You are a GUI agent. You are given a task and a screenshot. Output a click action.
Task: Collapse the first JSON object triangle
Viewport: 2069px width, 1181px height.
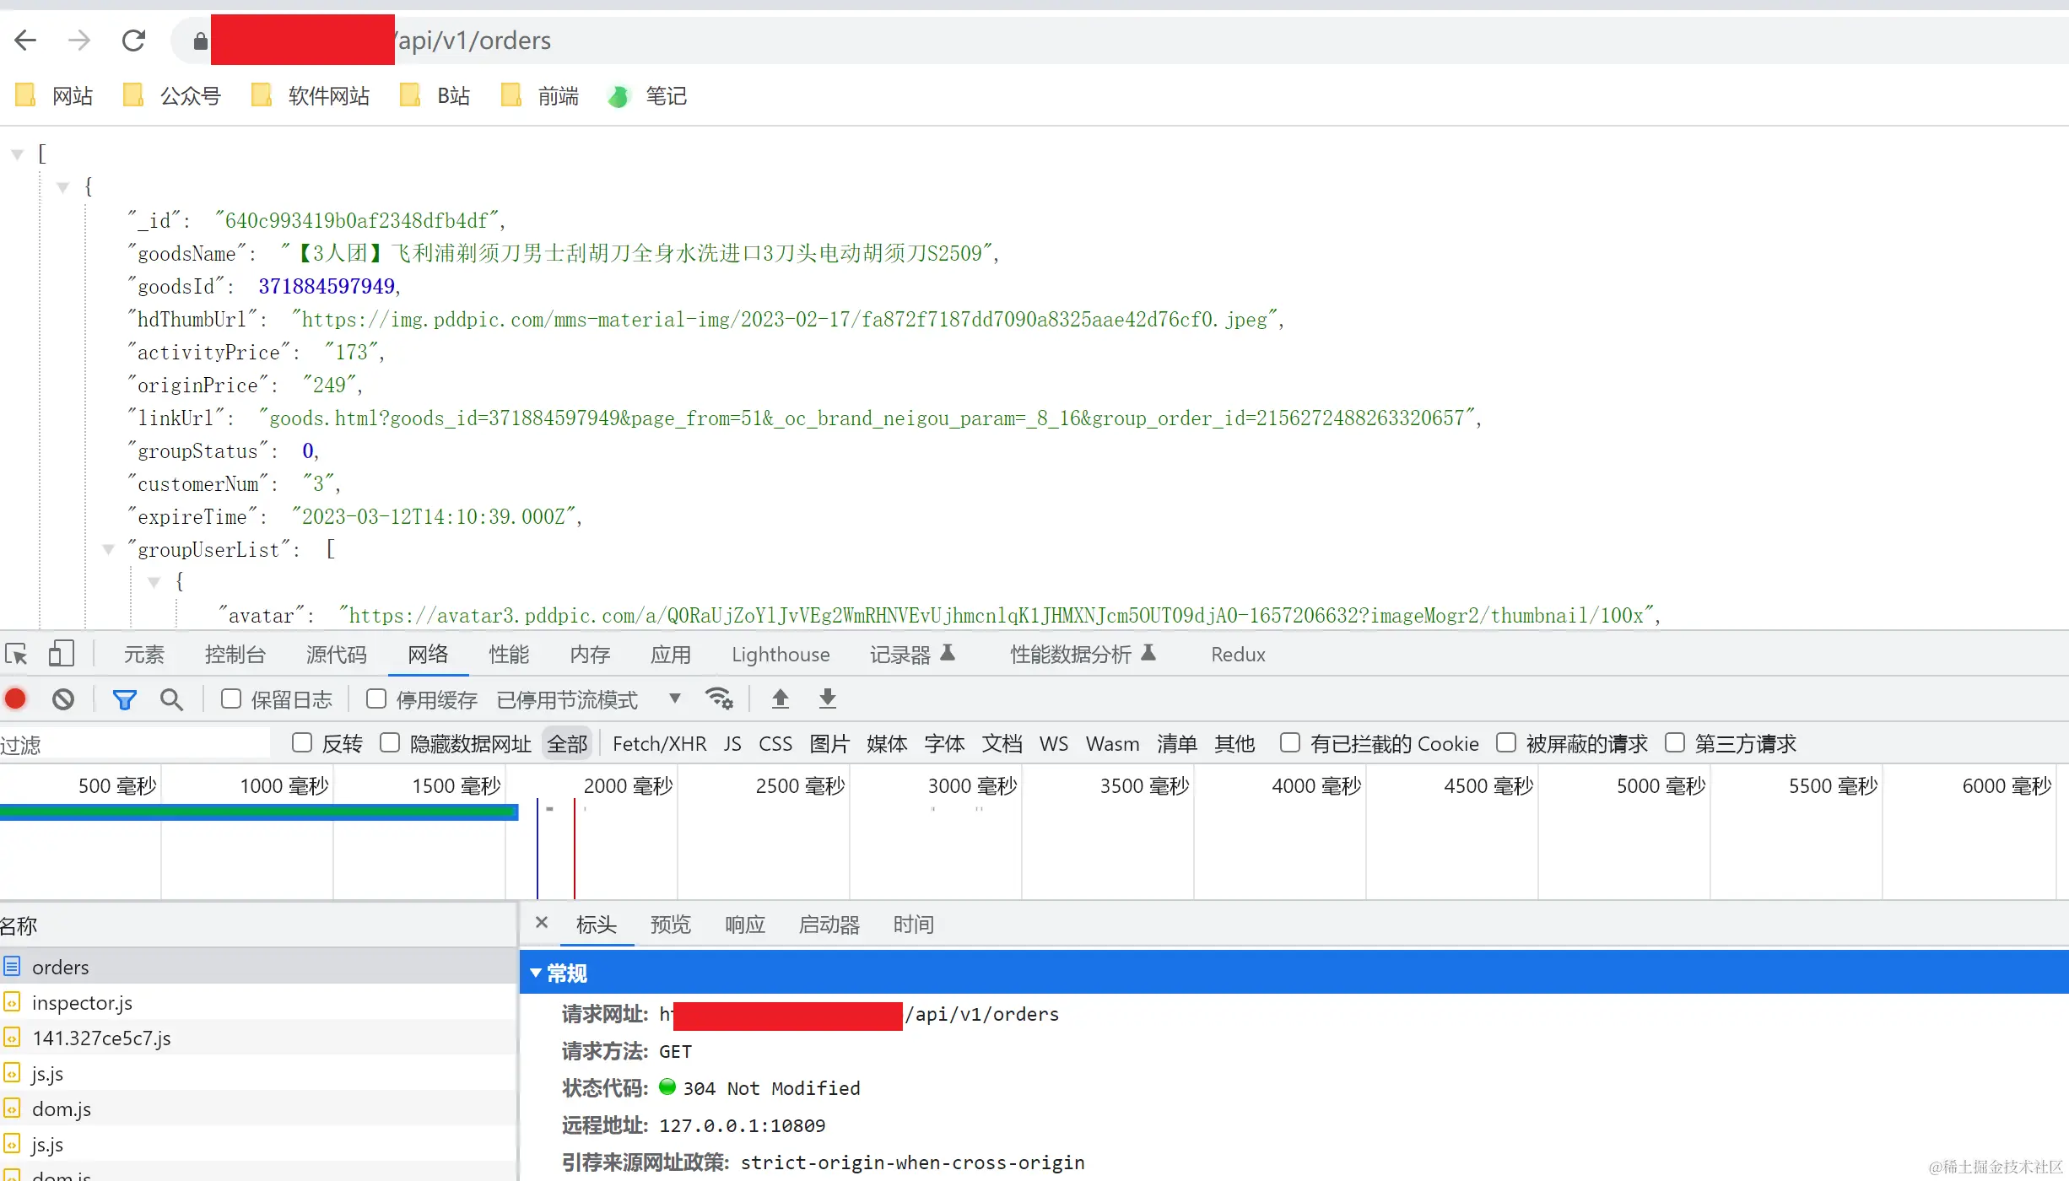point(62,187)
